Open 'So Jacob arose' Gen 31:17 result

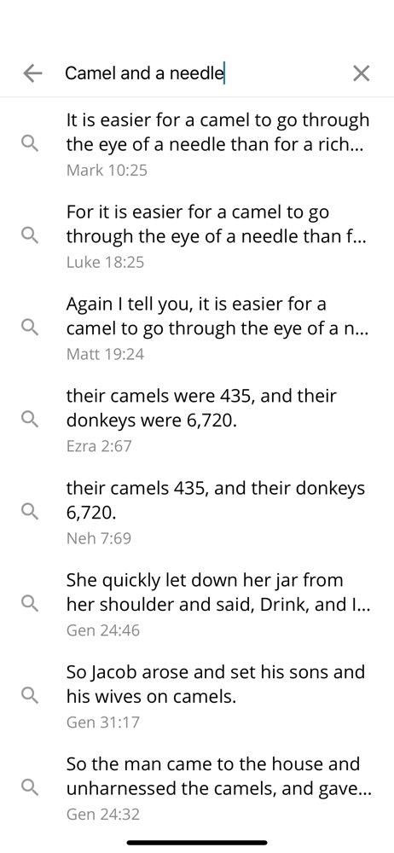[x=197, y=696]
